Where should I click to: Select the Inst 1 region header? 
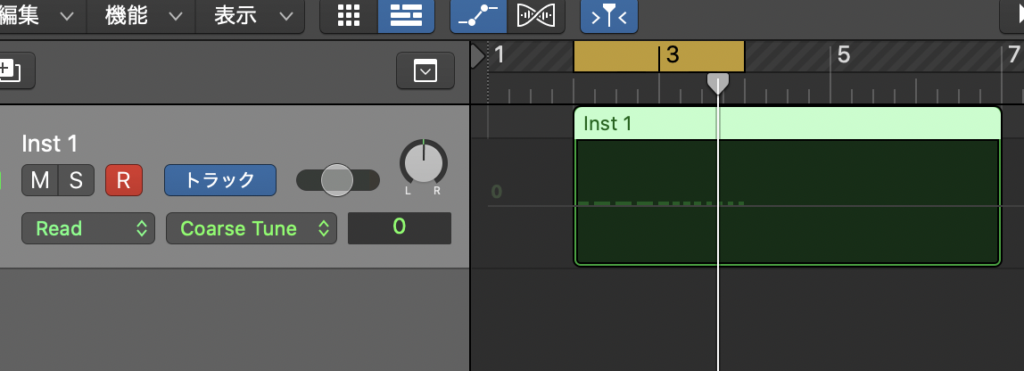[x=787, y=123]
